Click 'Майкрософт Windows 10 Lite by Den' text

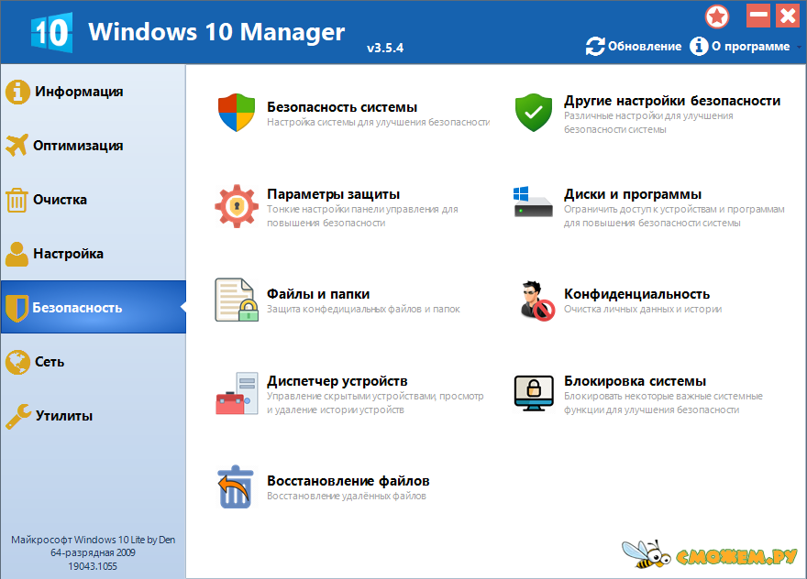tap(94, 540)
